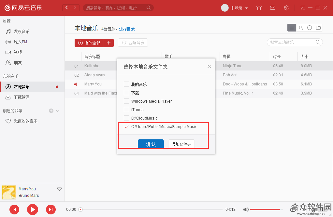Click the 选择目录 link
This screenshot has height=217, width=333.
point(127,29)
